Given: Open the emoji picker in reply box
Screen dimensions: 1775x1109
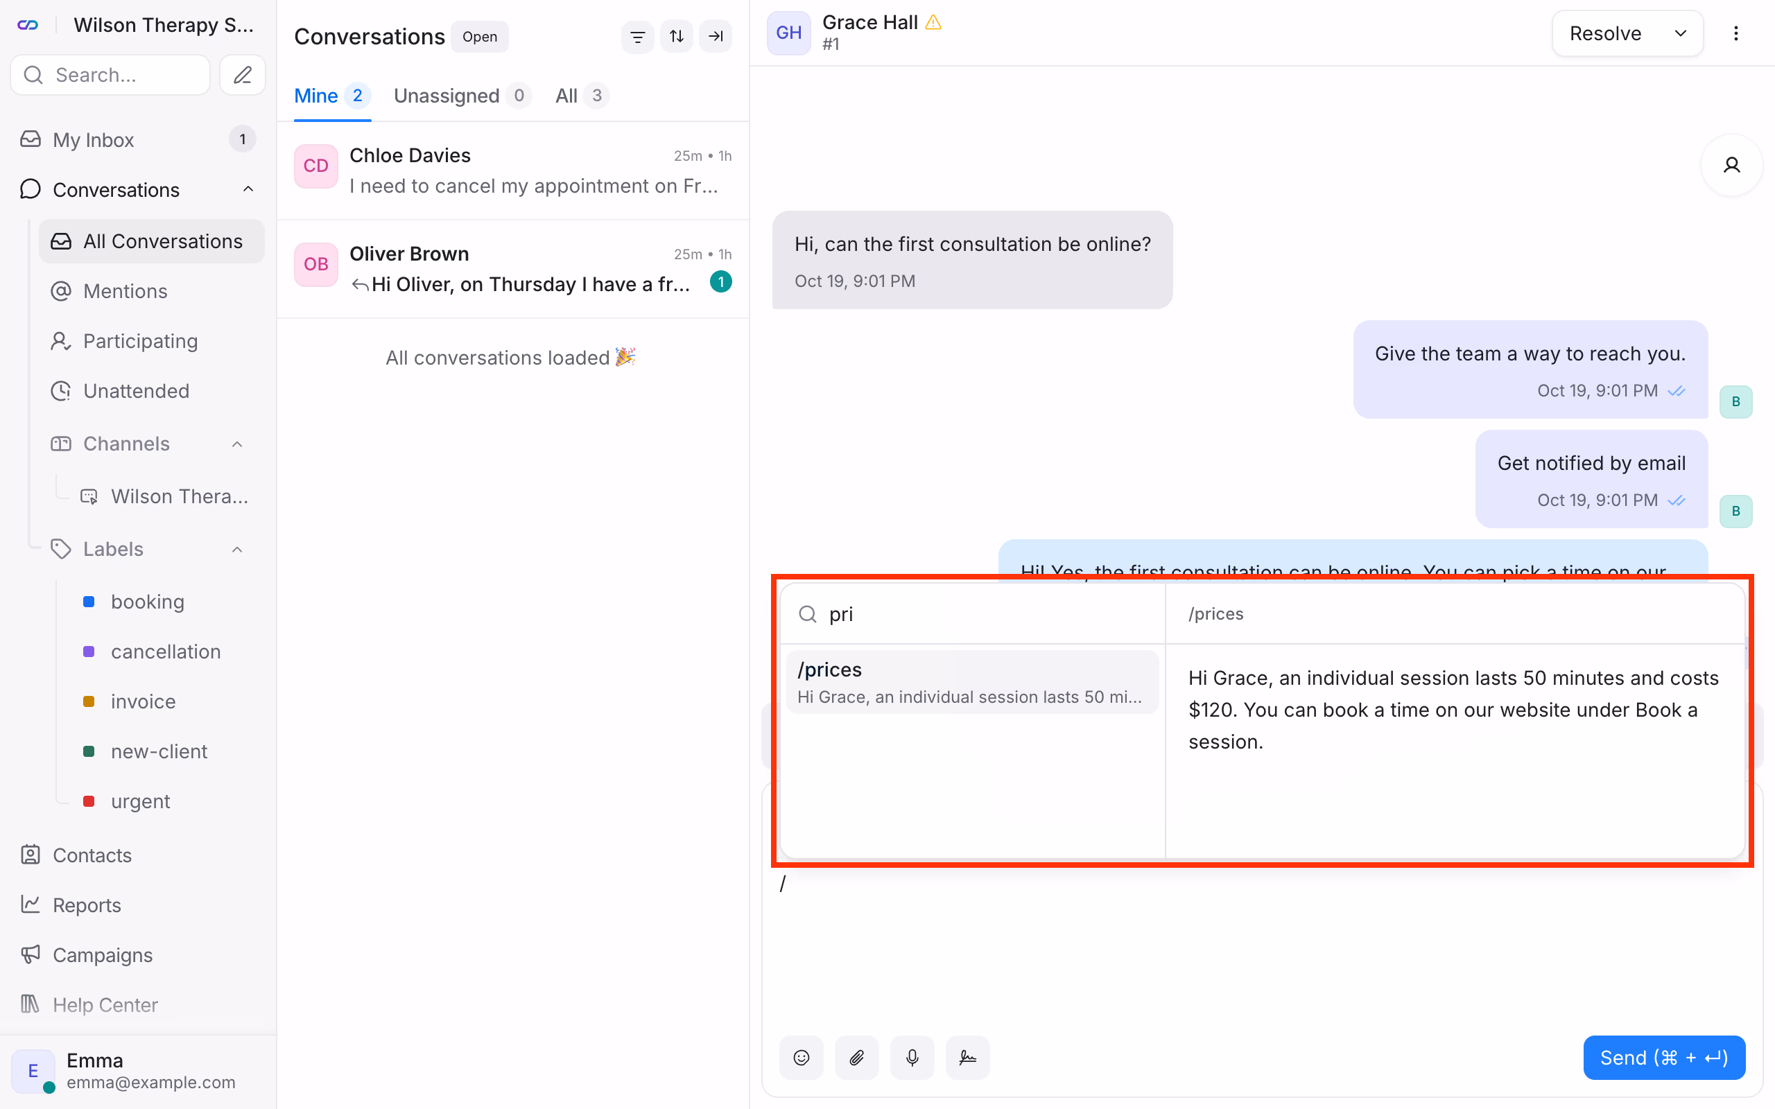Looking at the screenshot, I should pos(802,1058).
